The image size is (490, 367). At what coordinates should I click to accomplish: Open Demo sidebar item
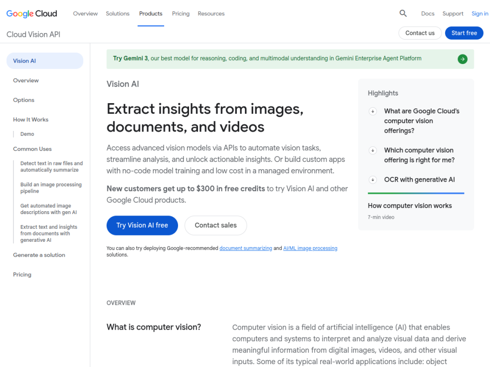click(x=27, y=134)
